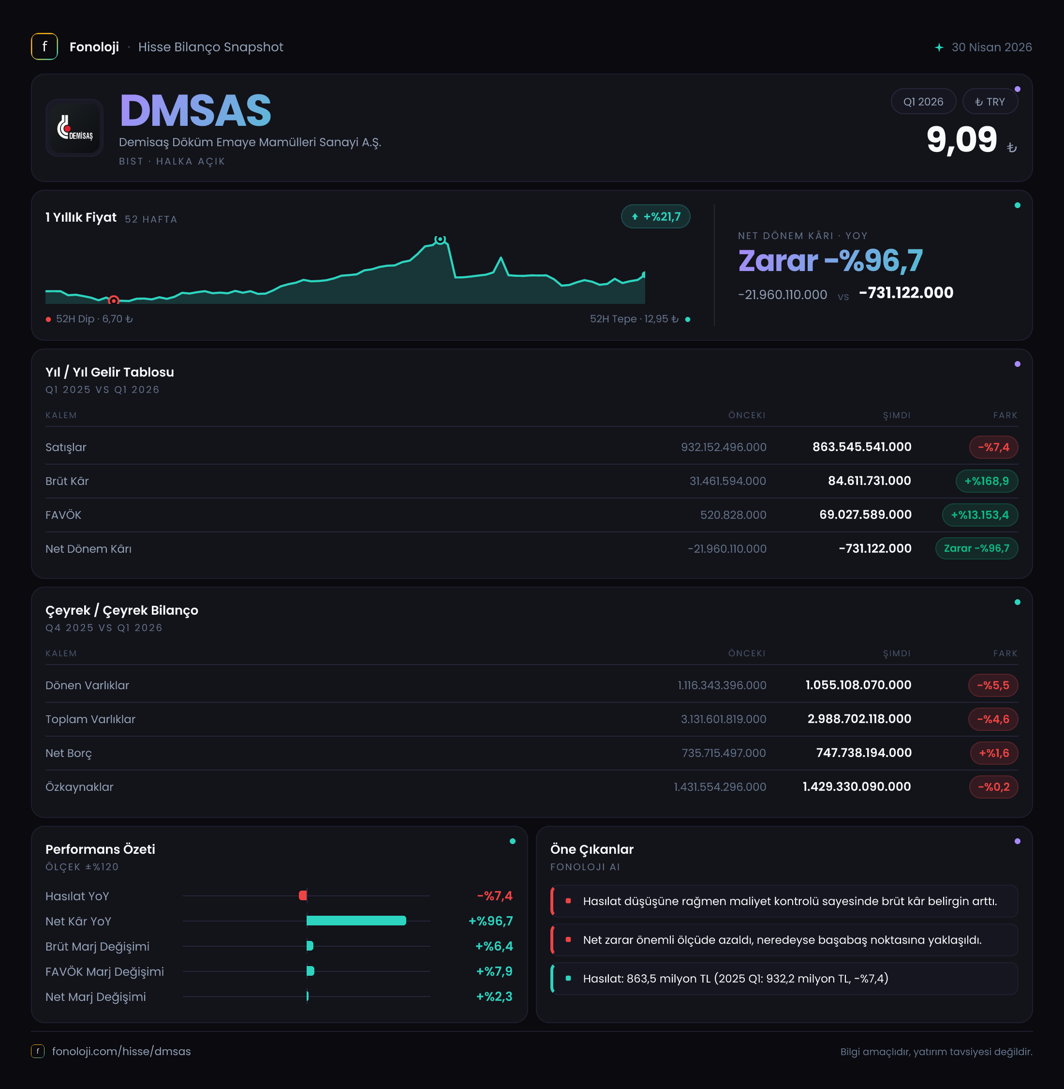Screen dimensions: 1064x1089
Task: Click the sparkle icon beside 30 Nisan 2026
Action: click(x=939, y=47)
